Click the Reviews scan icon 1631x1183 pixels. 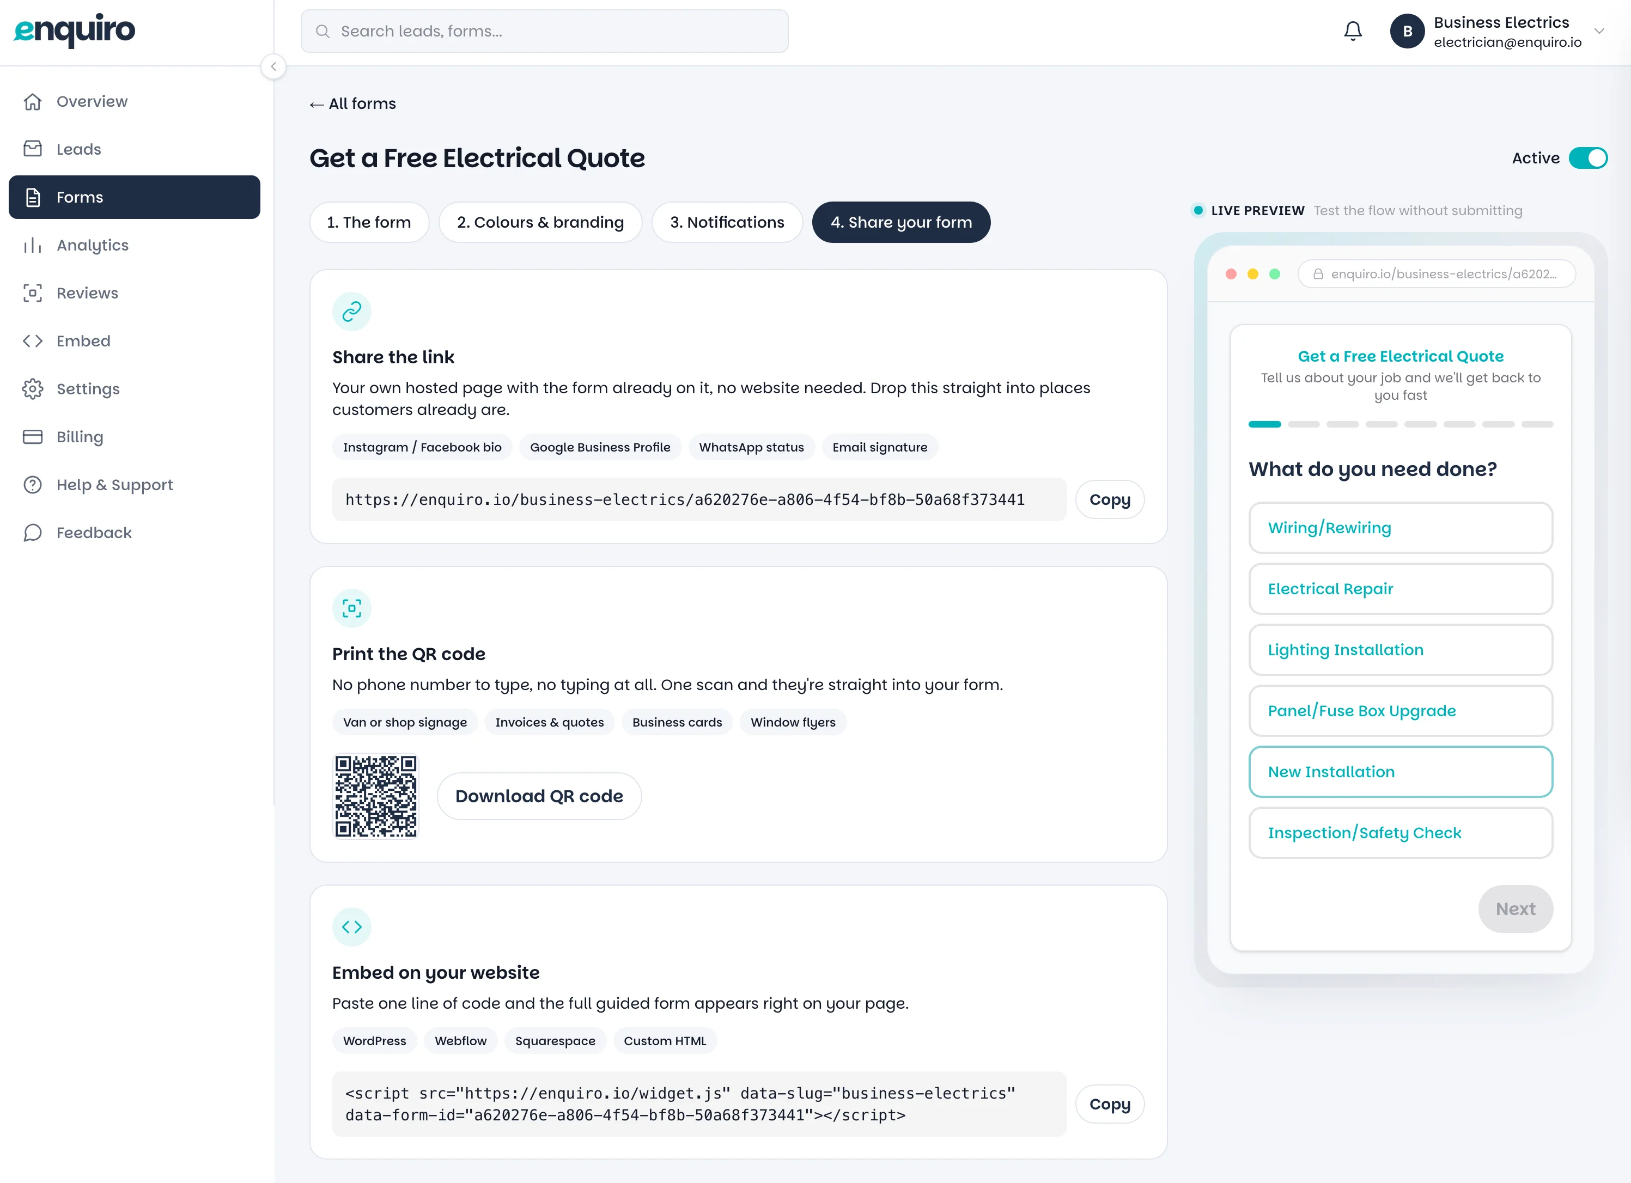(32, 292)
